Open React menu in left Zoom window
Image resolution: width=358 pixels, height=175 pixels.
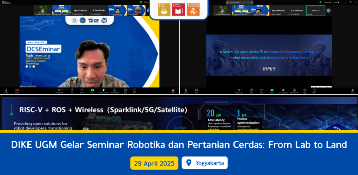pyautogui.click(x=82, y=91)
